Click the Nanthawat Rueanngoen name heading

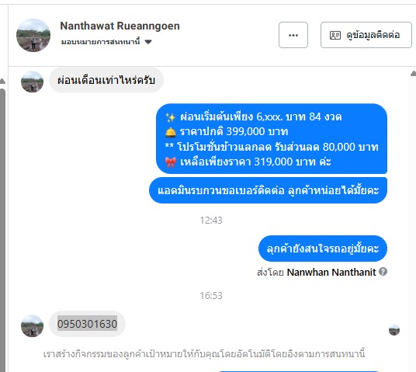pyautogui.click(x=120, y=26)
